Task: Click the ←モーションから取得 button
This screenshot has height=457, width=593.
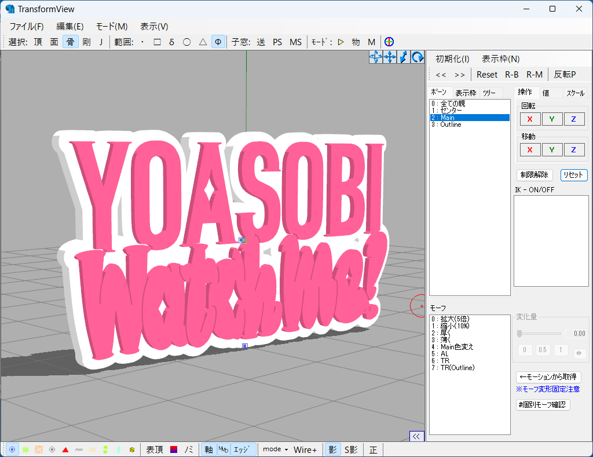Action: 548,377
